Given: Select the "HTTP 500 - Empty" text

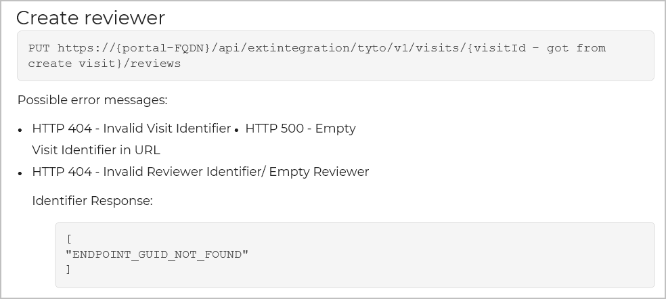Looking at the screenshot, I should click(300, 129).
